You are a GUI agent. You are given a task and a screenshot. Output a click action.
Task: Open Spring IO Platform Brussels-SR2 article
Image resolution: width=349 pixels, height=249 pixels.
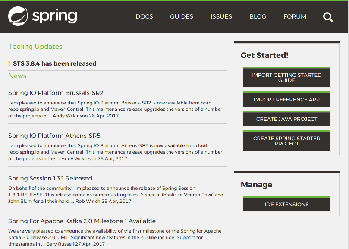(x=56, y=93)
